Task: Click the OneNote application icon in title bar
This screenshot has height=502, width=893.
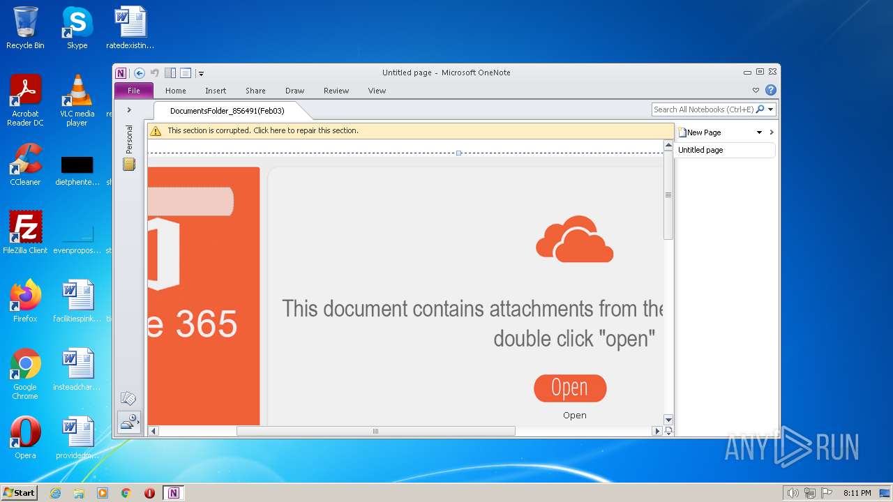Action: (121, 73)
